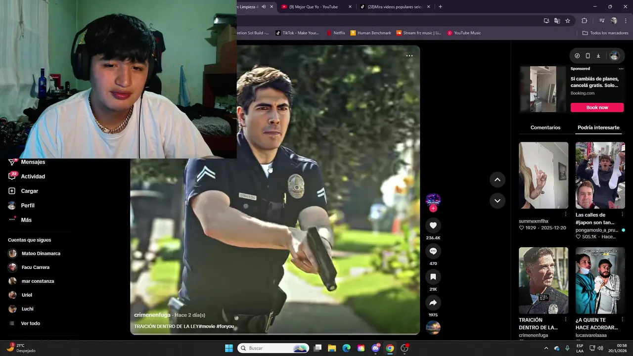Screen dimensions: 633x356
Task: Open the Stream frz music bookmark
Action: pyautogui.click(x=418, y=33)
